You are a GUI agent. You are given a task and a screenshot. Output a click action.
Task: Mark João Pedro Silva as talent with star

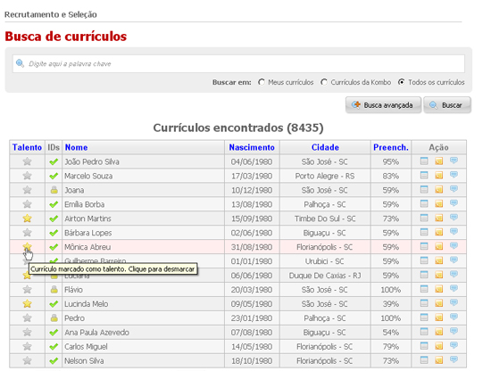[28, 161]
